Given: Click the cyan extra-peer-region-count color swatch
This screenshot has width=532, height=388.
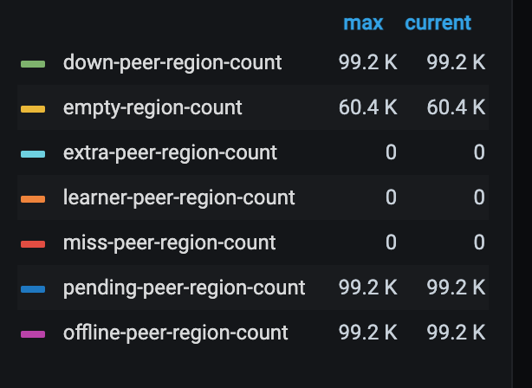Looking at the screenshot, I should [33, 154].
